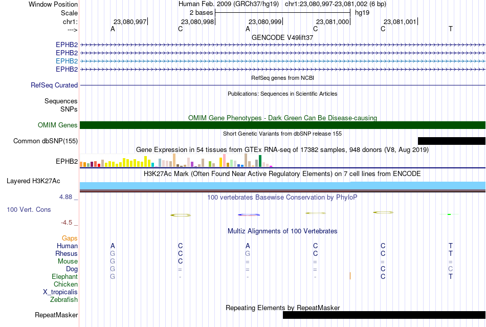Open the Layered H3K27Ac track label
This screenshot has height=327, width=486.
[x=33, y=181]
